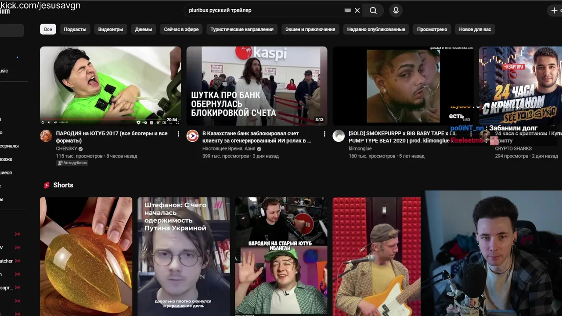
Task: Click next-video icon in CHENSKY preview
Action: [x=49, y=122]
